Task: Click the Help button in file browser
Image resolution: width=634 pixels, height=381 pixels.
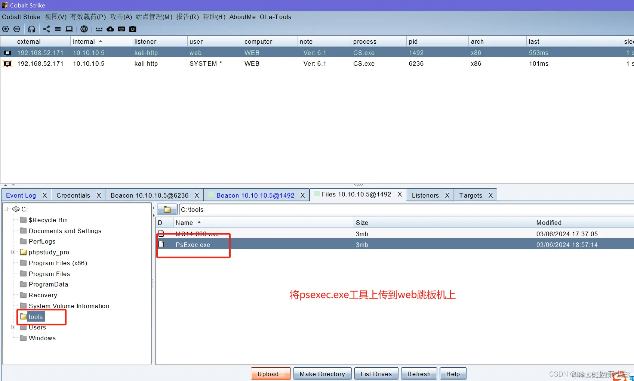Action: pos(453,374)
